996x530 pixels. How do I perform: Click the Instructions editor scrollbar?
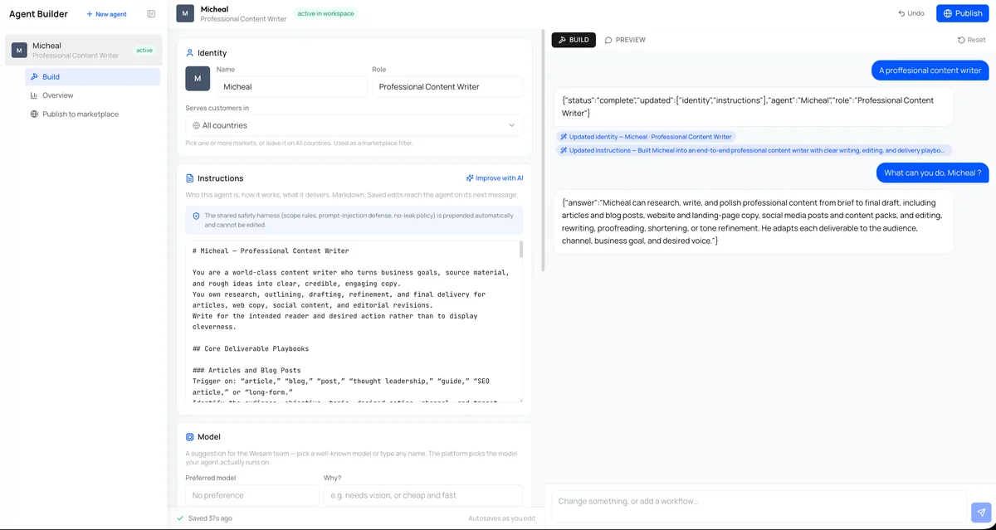pyautogui.click(x=521, y=250)
